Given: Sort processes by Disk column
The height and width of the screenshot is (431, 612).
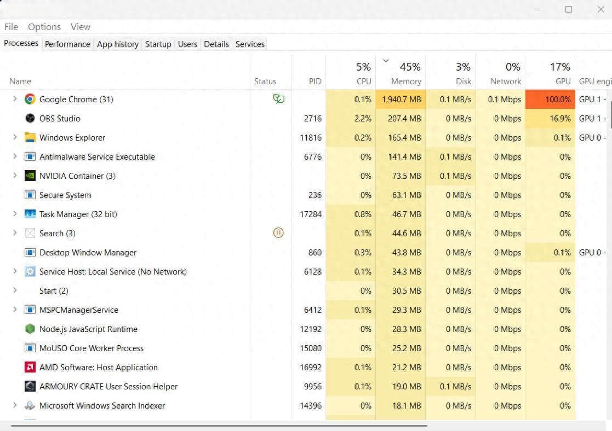Looking at the screenshot, I should point(451,73).
